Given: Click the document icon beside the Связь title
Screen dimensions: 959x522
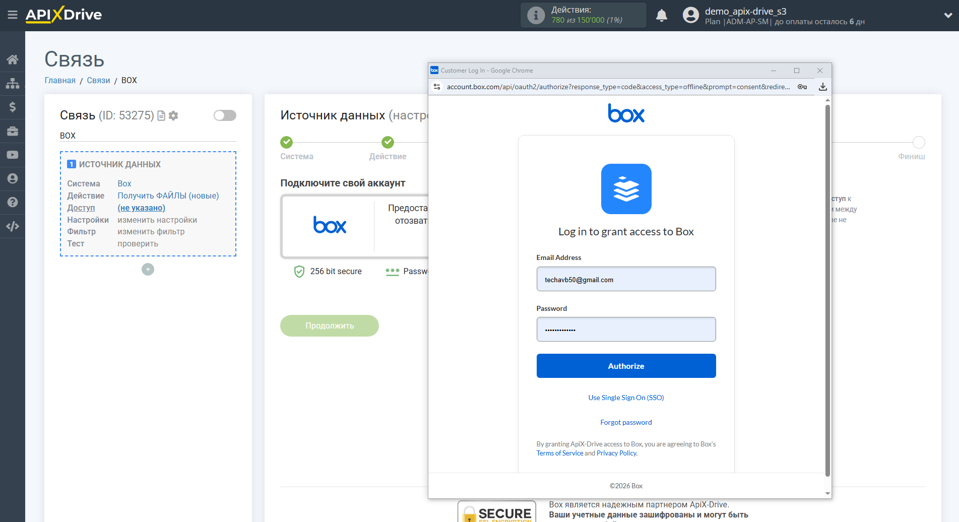Looking at the screenshot, I should point(161,115).
